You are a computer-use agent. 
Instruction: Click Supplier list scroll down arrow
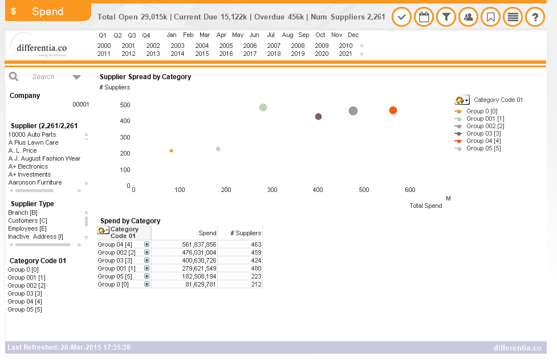coord(86,183)
